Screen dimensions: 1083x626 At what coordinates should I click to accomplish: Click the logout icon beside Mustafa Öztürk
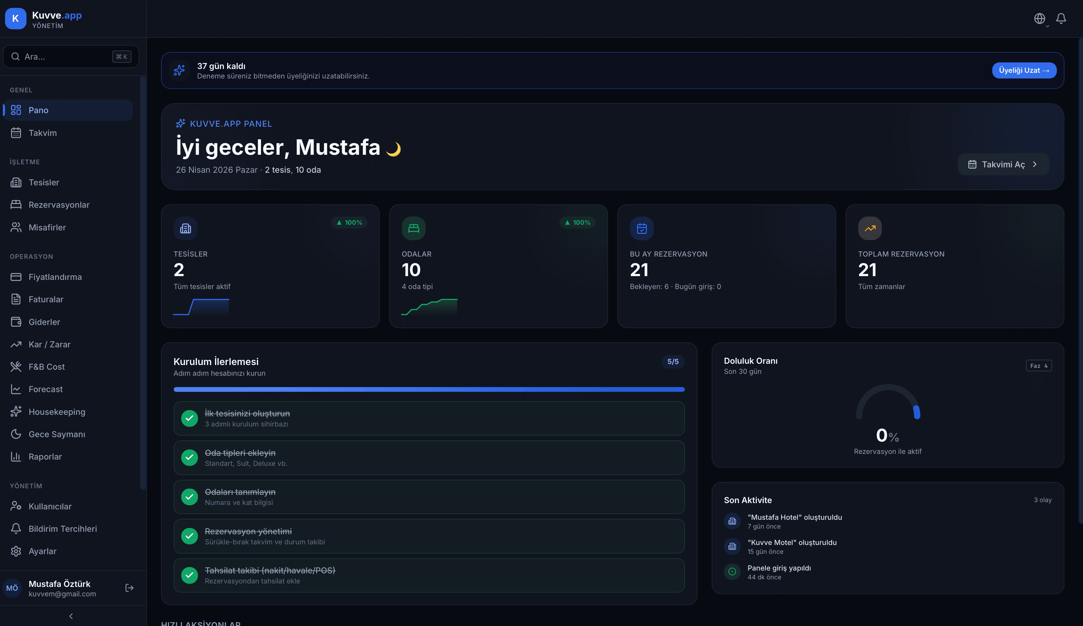129,588
